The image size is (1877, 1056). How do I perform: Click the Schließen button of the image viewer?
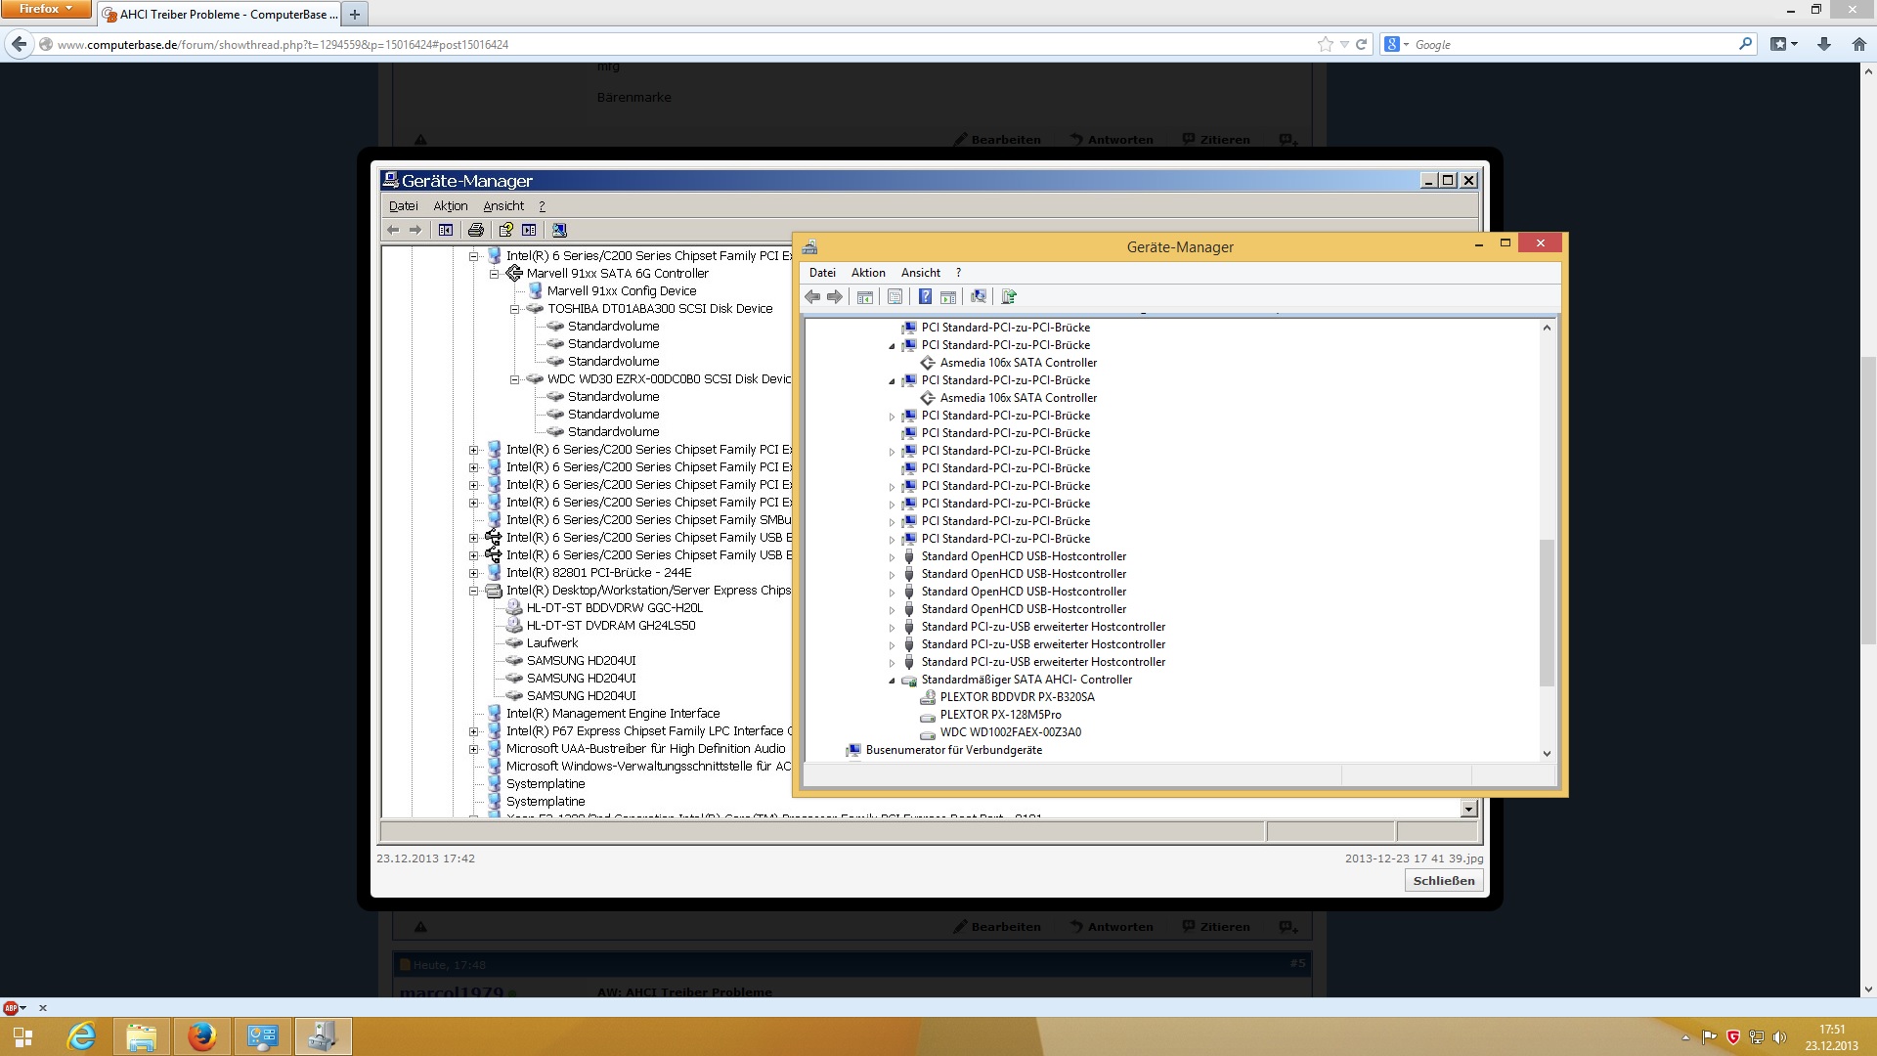[x=1443, y=880]
